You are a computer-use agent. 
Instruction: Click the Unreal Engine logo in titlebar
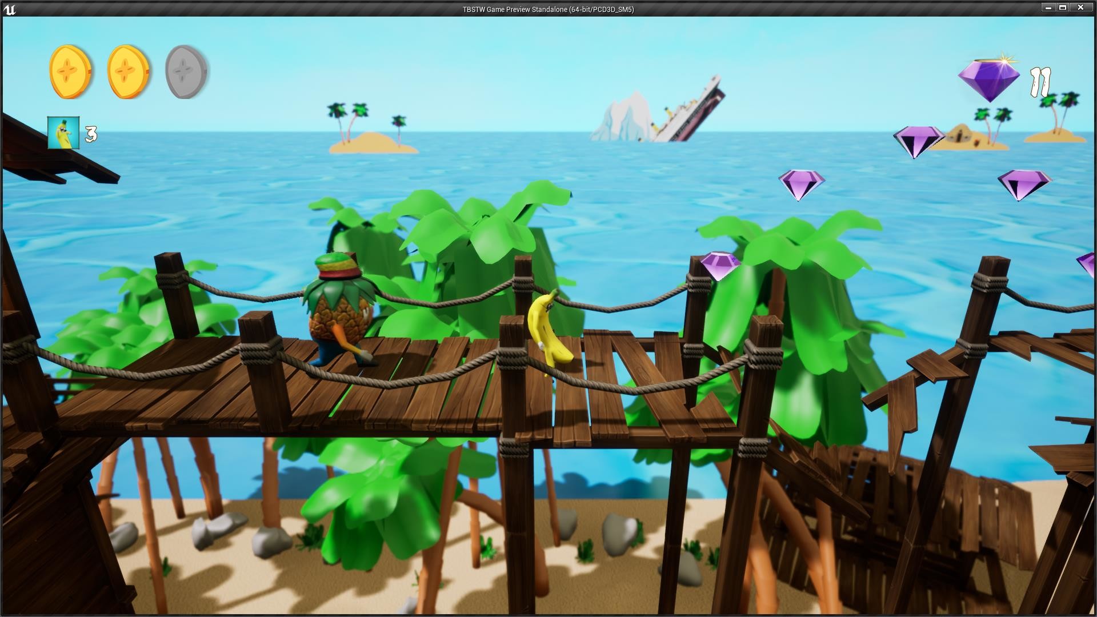click(11, 9)
